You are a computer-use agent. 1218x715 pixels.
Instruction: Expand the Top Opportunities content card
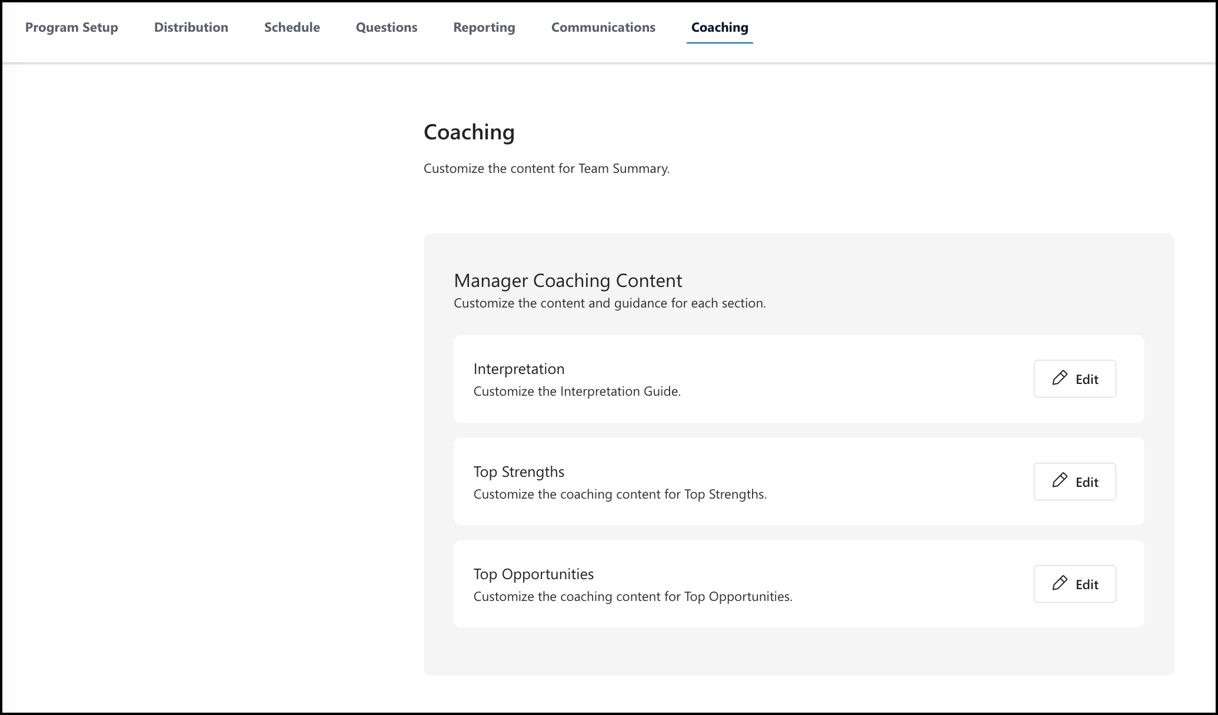click(1075, 584)
